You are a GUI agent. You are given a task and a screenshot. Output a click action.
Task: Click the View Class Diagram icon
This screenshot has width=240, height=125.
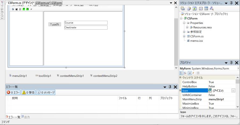pyautogui.click(x=212, y=9)
